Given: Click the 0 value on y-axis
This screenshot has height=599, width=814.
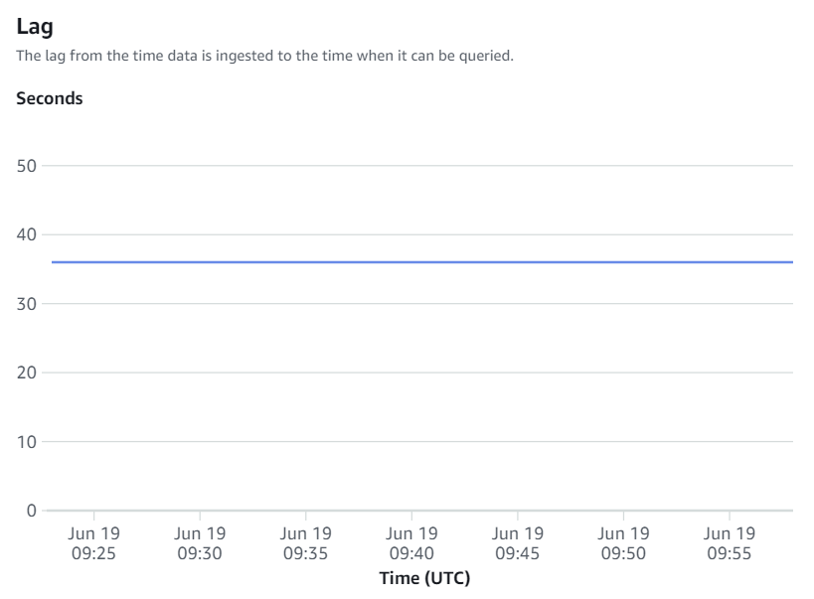Looking at the screenshot, I should (x=32, y=511).
